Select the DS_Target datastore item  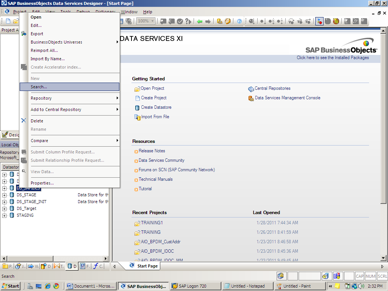click(x=26, y=209)
